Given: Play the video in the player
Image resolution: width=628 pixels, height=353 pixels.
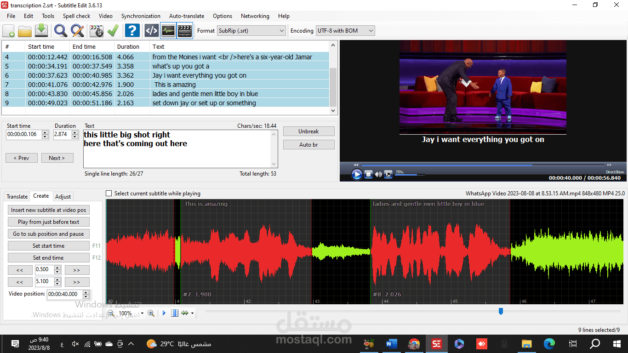Looking at the screenshot, I should click(x=357, y=174).
